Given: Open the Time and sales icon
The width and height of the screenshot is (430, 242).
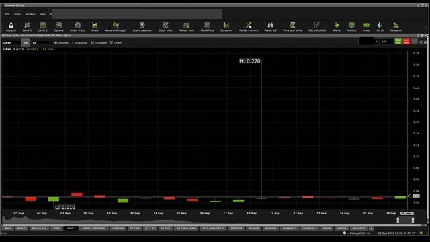Looking at the screenshot, I should coord(292,27).
